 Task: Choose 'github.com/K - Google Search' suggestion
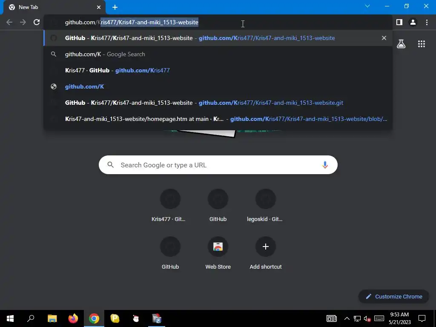click(x=218, y=54)
